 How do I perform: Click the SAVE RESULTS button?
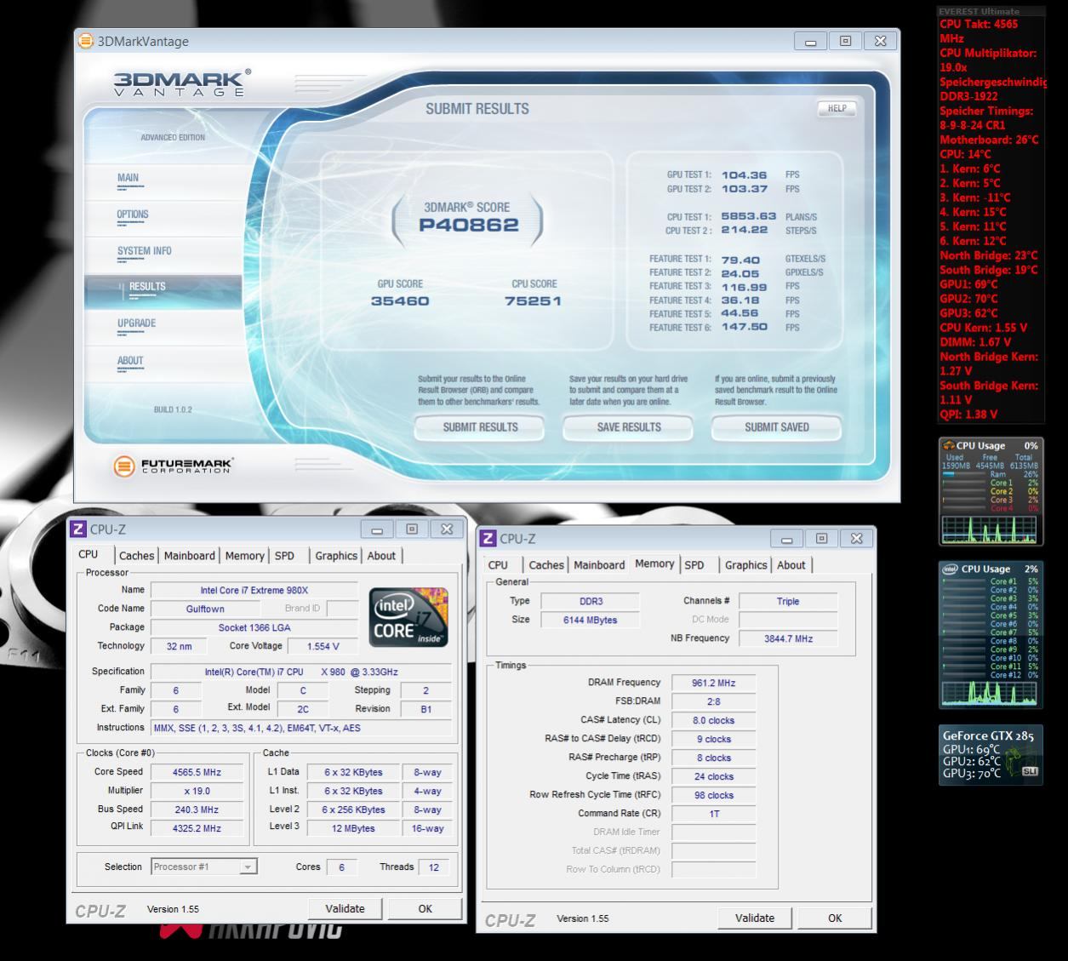coord(629,427)
